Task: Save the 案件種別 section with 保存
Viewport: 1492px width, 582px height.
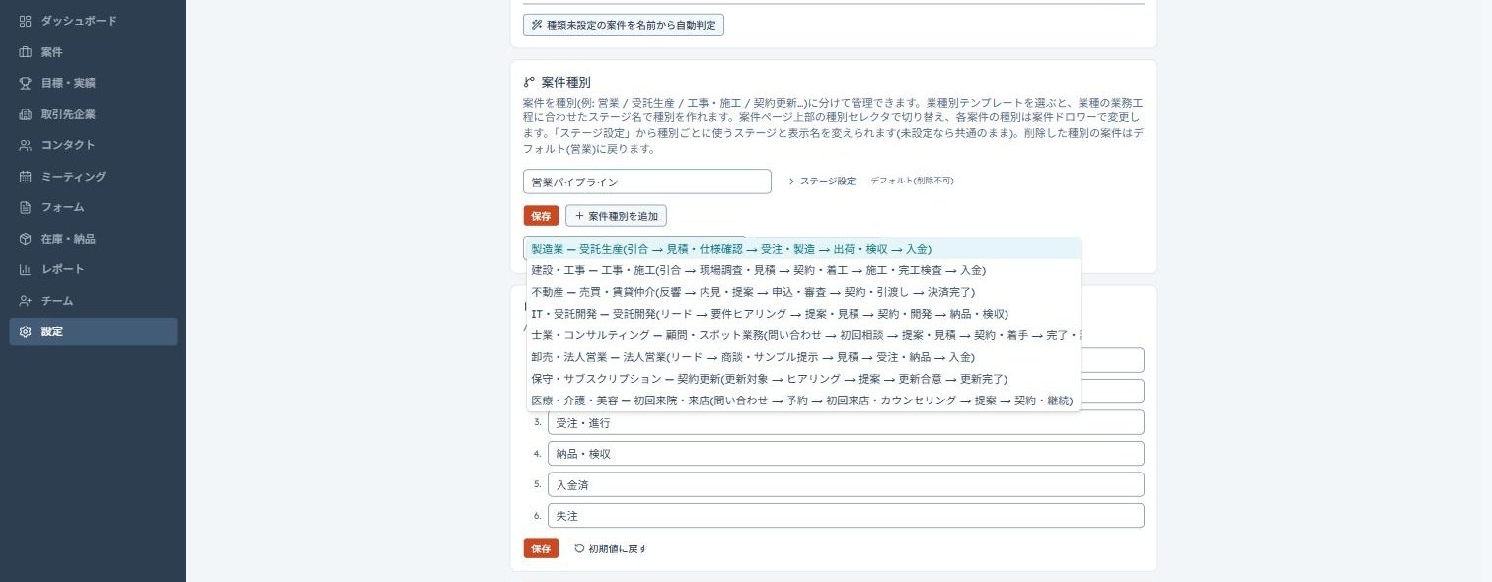Action: [x=541, y=215]
